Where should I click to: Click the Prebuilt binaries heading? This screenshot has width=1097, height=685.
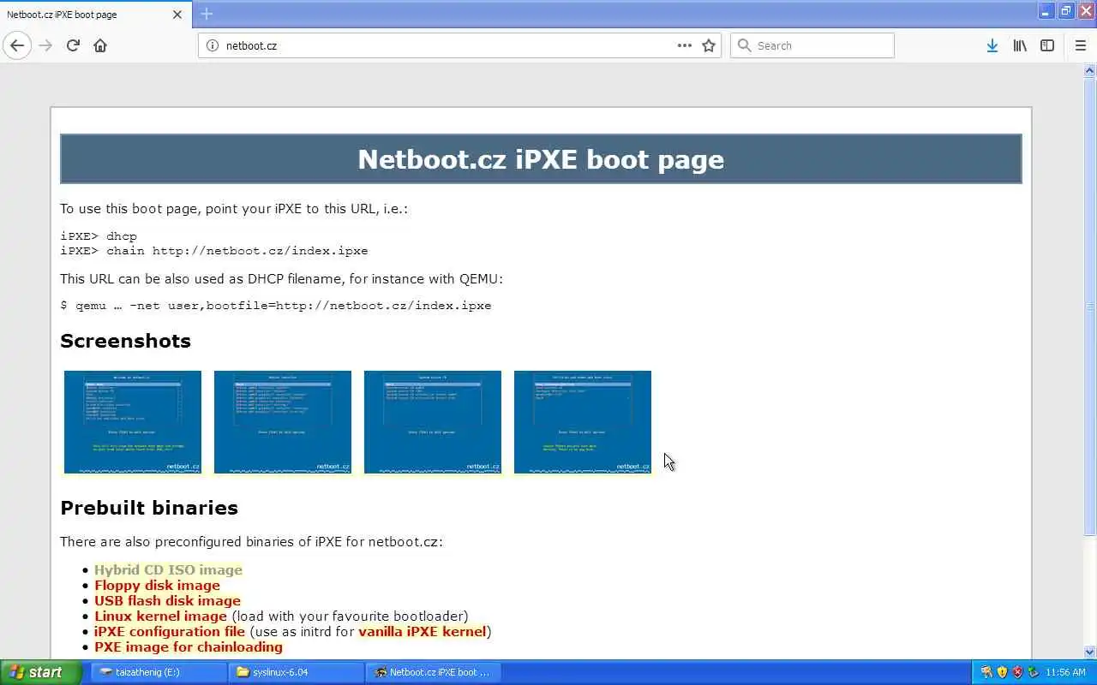(149, 508)
